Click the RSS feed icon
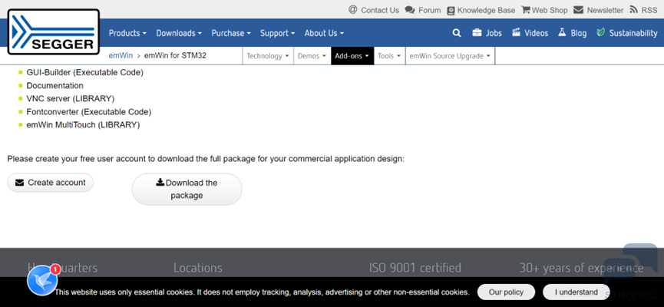This screenshot has width=664, height=307. (633, 9)
